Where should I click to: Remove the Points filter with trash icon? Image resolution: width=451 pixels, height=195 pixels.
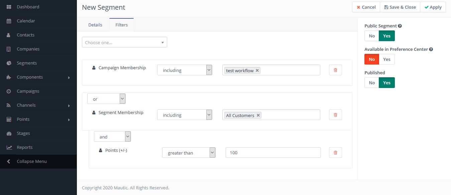tap(335, 153)
